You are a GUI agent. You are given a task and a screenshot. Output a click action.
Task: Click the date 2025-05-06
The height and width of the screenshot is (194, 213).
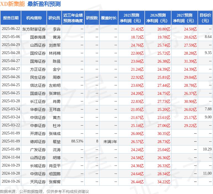[x=11, y=37]
